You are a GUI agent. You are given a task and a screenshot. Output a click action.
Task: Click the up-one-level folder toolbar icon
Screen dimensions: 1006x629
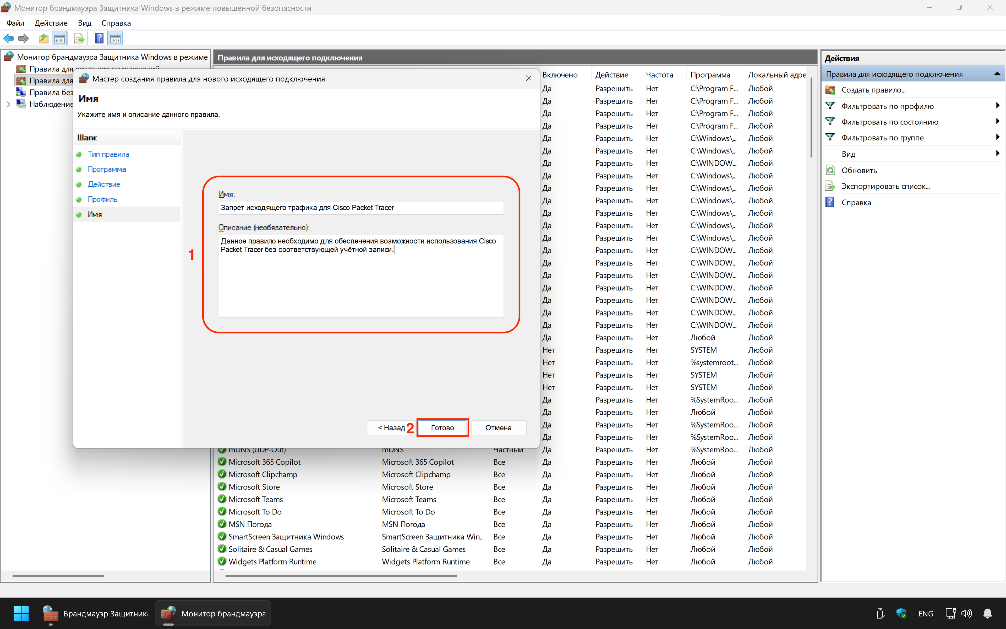click(x=43, y=39)
